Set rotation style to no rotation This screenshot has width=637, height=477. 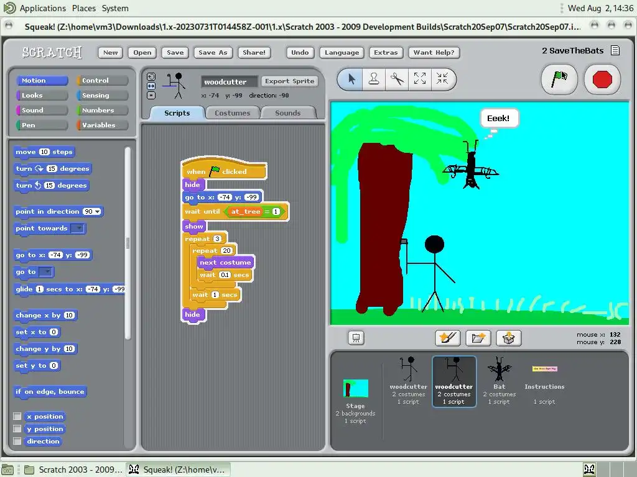pyautogui.click(x=151, y=95)
